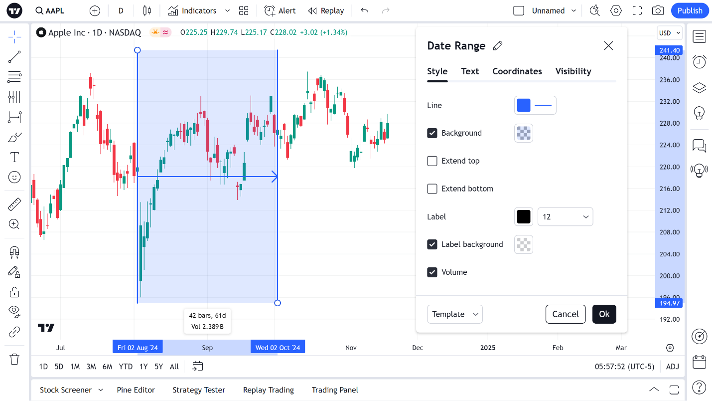Open the USD currency dropdown
Image resolution: width=712 pixels, height=401 pixels.
click(x=670, y=33)
